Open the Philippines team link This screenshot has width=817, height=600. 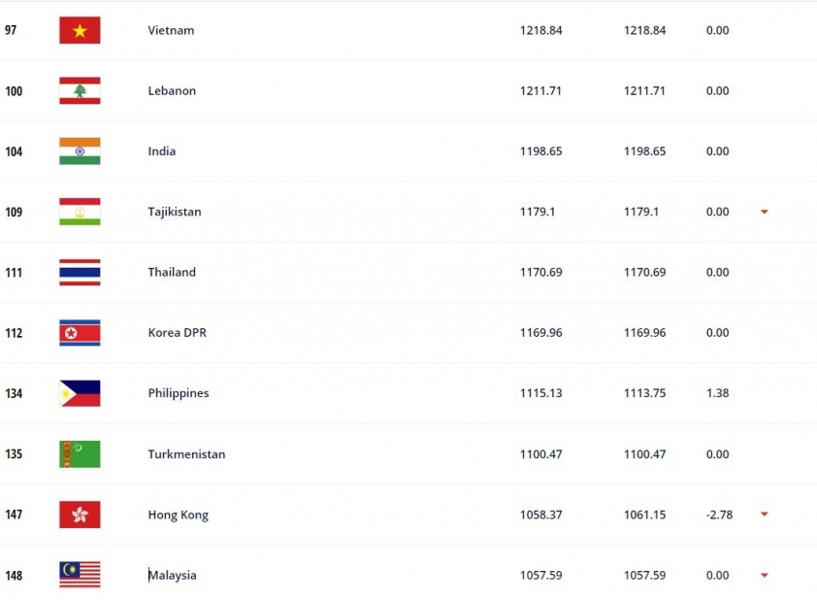click(179, 393)
